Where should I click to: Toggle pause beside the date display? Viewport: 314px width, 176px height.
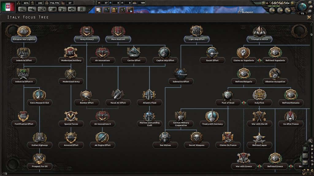(x=267, y=3)
